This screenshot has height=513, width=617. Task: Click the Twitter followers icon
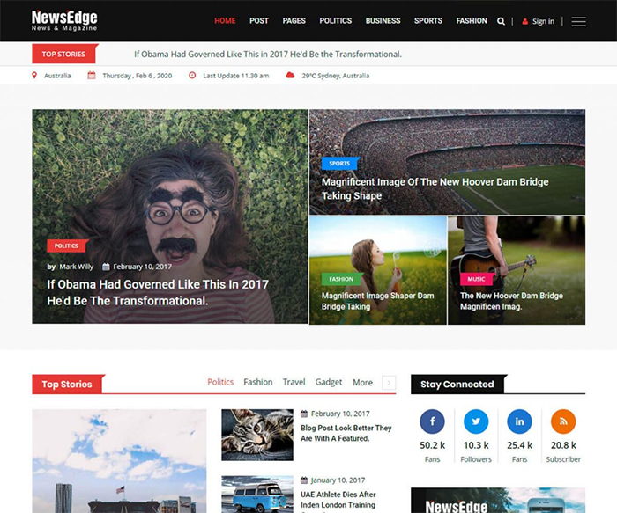[476, 421]
